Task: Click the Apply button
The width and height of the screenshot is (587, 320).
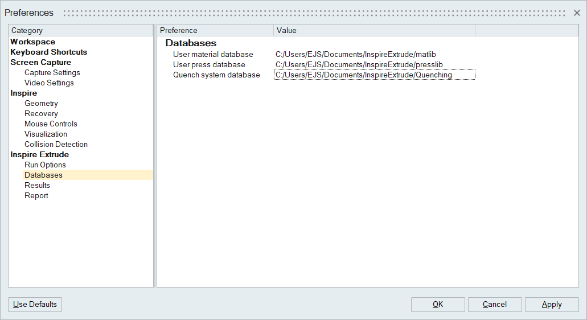Action: pos(551,305)
